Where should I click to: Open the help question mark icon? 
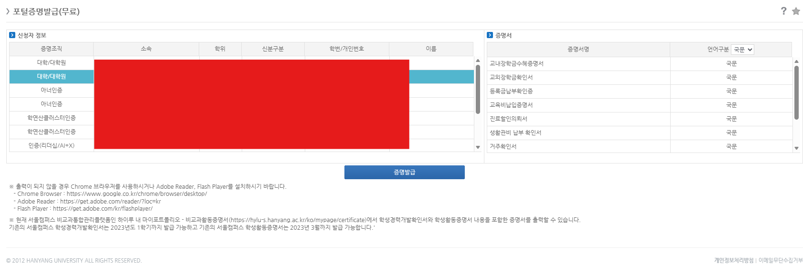[783, 11]
